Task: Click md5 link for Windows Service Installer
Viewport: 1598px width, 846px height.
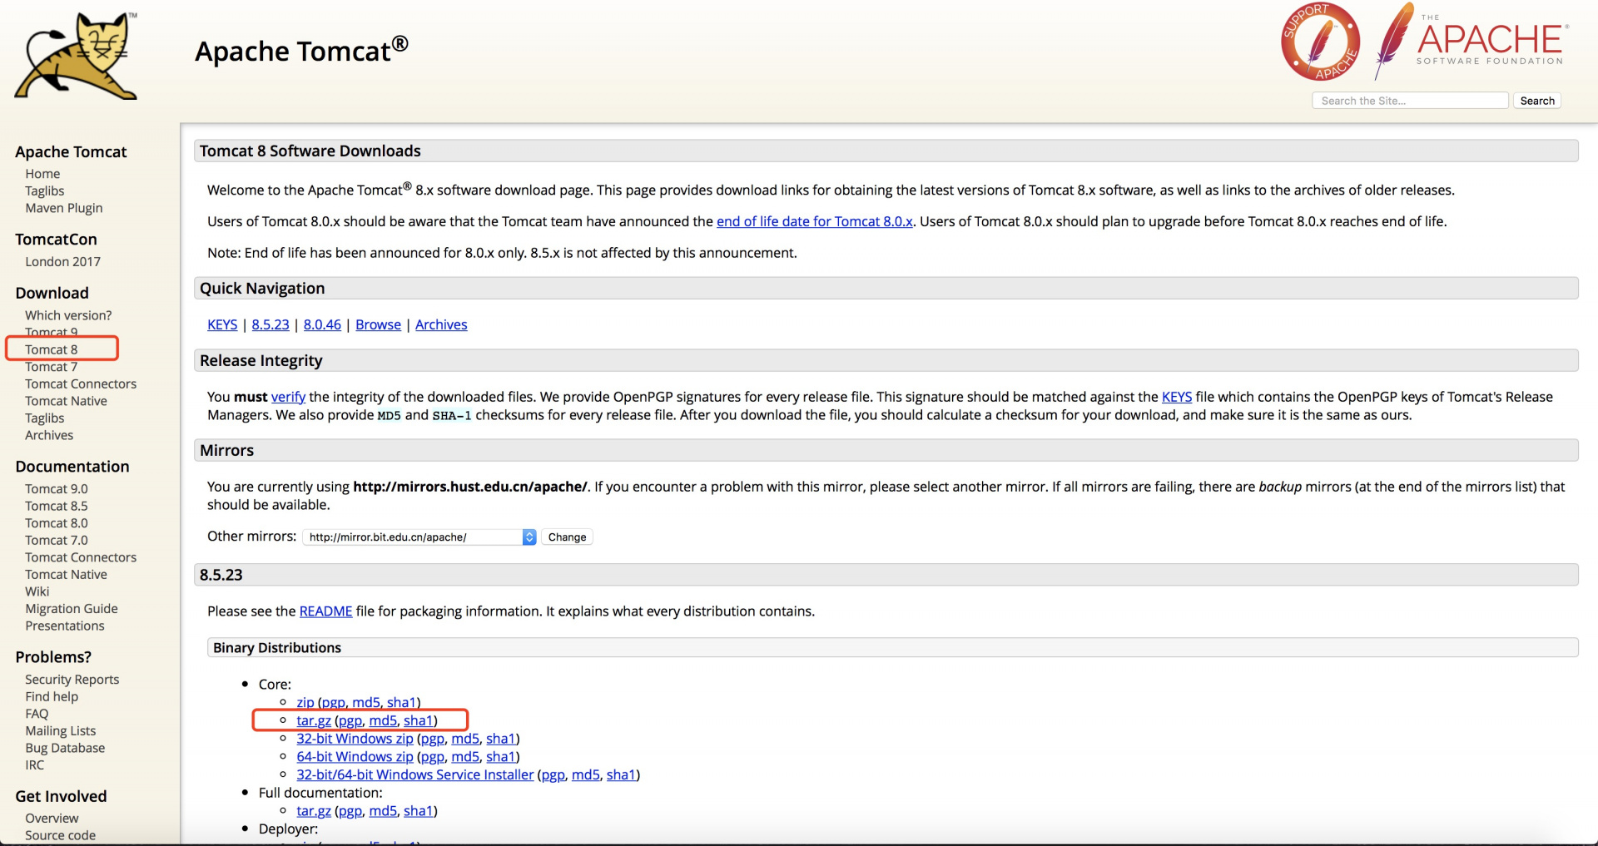Action: [x=586, y=775]
